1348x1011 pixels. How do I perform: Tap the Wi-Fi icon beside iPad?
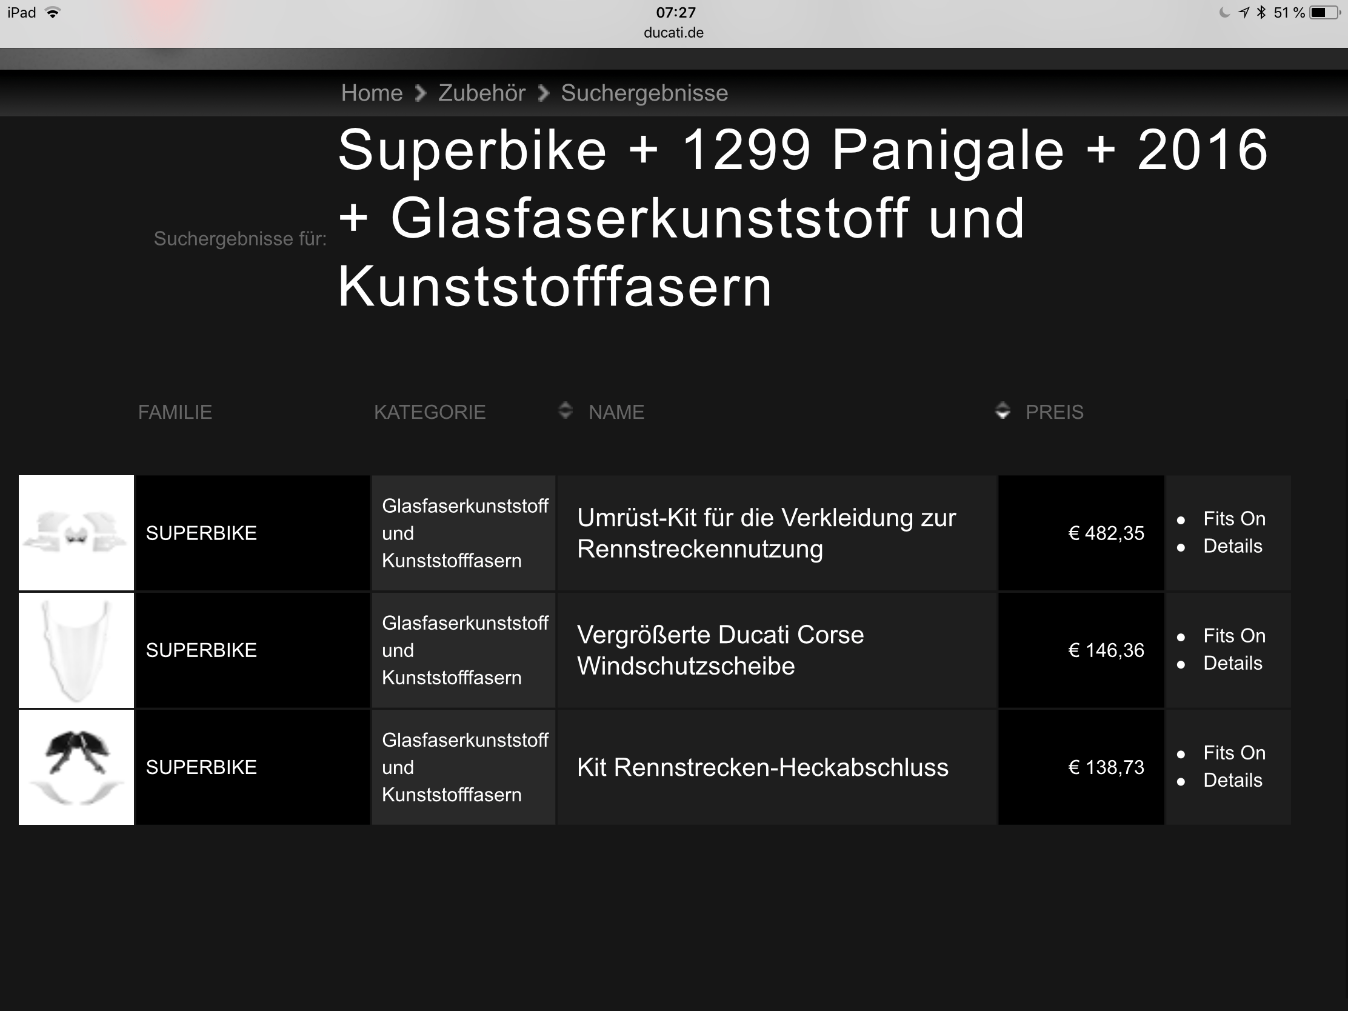(53, 12)
